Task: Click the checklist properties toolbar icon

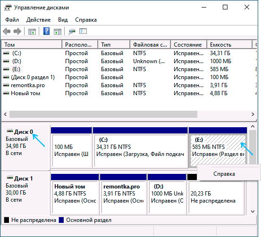Action: pos(83,31)
